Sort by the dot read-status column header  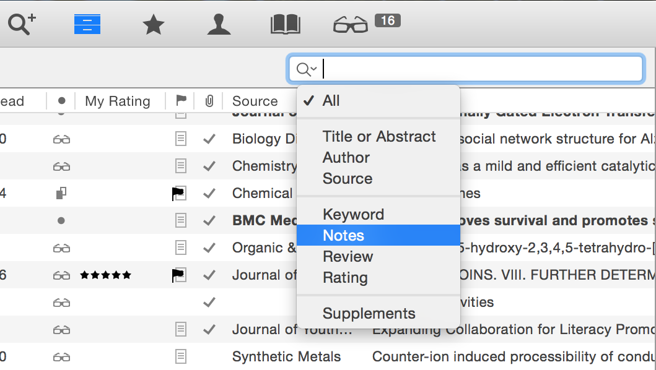61,101
